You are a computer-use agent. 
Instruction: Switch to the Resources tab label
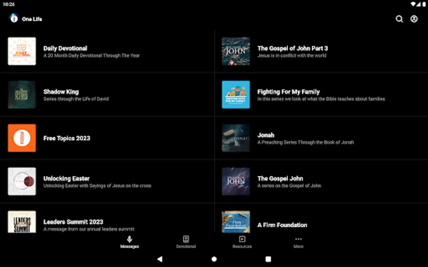[242, 247]
